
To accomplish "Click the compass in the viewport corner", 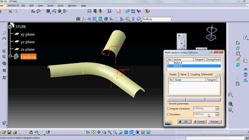I will point(211,33).
